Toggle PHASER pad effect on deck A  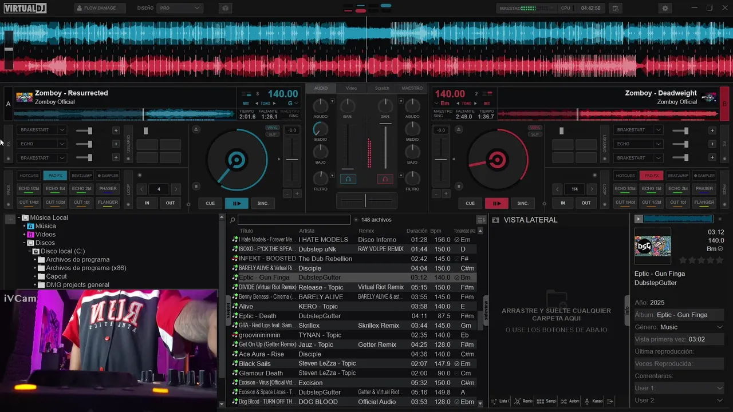(x=108, y=189)
